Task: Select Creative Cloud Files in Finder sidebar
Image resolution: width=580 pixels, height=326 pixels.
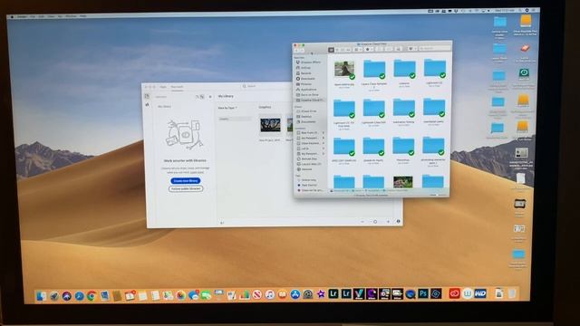Action: coord(310,101)
